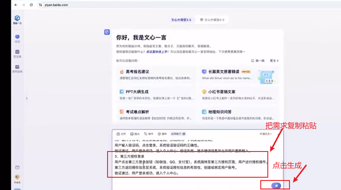Reload the page with the refresh icon

[x=31, y=5]
